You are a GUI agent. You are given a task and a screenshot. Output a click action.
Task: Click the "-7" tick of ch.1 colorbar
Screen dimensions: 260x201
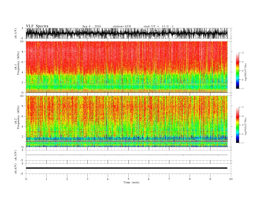click(x=242, y=89)
